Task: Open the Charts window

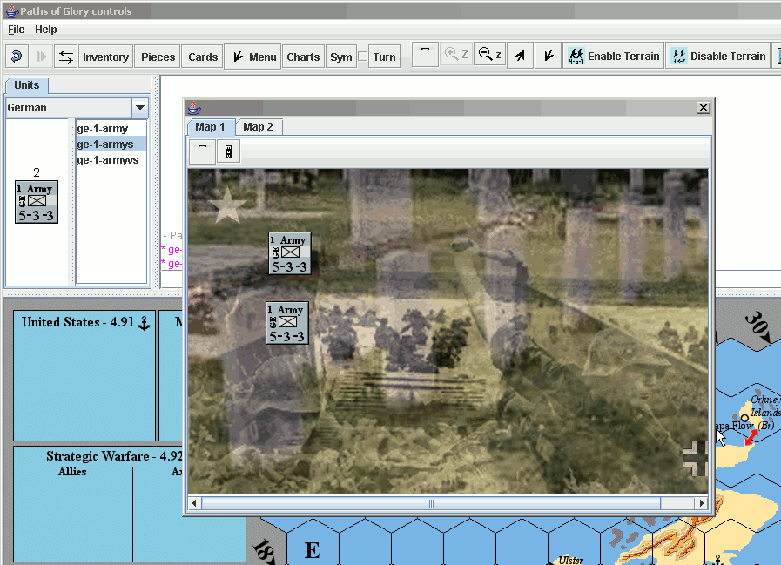Action: (x=303, y=57)
